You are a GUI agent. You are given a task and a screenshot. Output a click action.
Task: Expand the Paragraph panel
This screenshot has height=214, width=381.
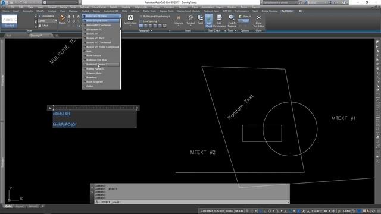[x=145, y=30]
